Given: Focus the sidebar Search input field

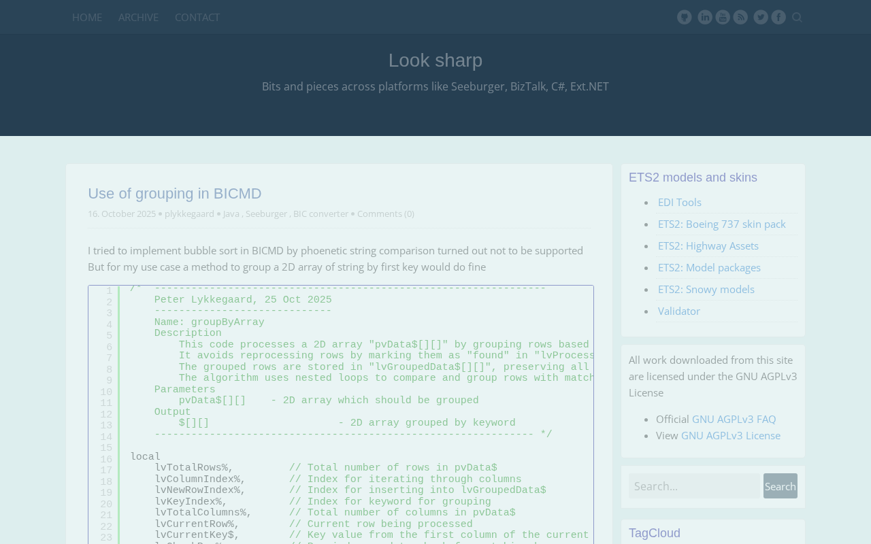Looking at the screenshot, I should click(x=694, y=486).
